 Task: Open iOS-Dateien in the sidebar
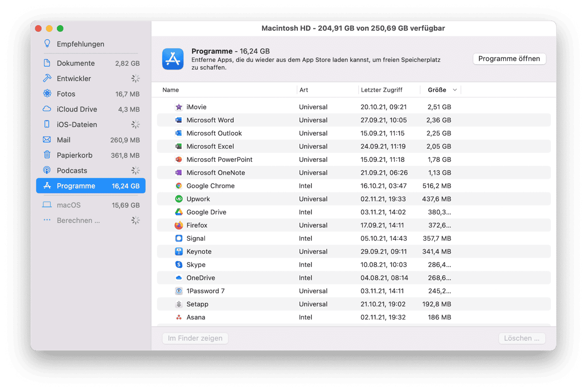pyautogui.click(x=91, y=124)
